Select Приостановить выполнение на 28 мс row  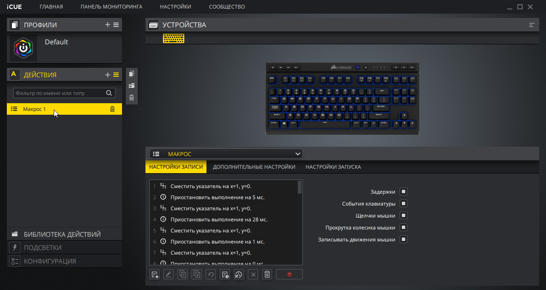[x=224, y=220]
